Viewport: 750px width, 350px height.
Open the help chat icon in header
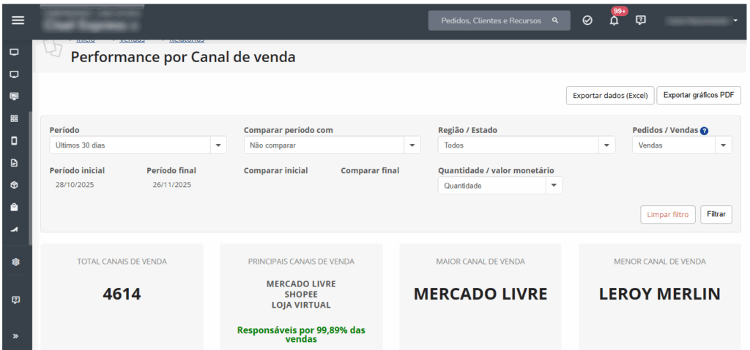point(641,20)
